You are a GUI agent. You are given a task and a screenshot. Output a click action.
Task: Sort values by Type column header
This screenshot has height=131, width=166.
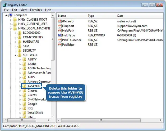click(x=101, y=16)
